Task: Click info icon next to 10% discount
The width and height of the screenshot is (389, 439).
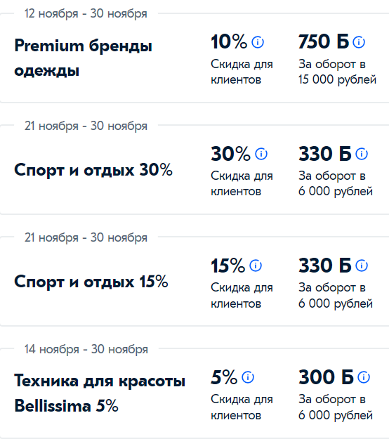Action: click(x=258, y=42)
